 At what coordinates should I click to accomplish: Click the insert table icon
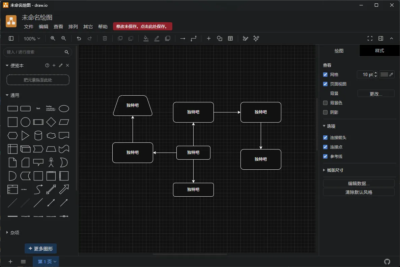point(230,38)
